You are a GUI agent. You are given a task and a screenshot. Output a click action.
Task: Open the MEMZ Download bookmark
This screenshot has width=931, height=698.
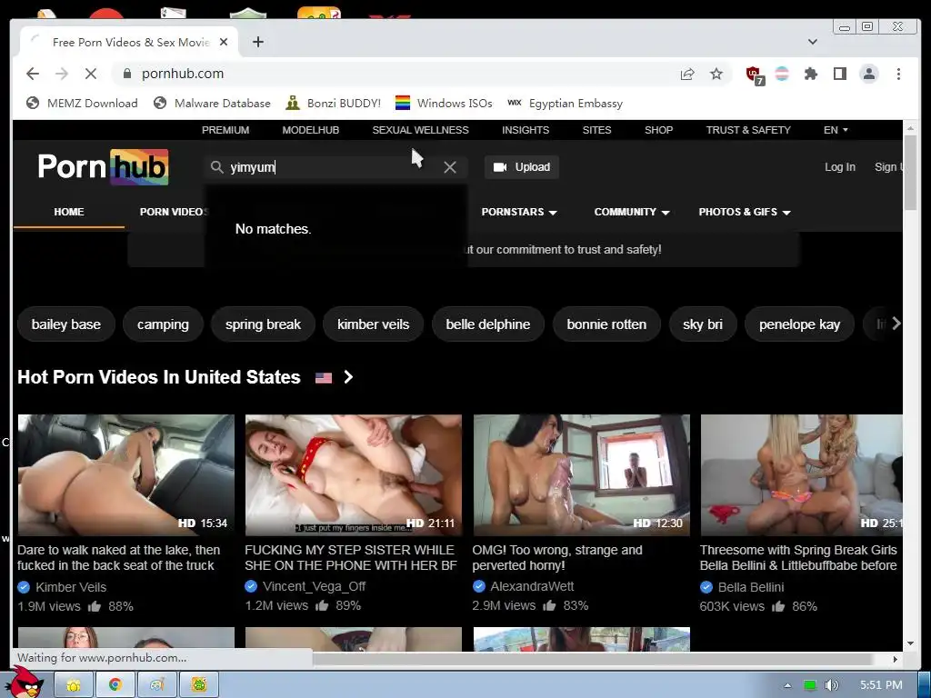82,104
